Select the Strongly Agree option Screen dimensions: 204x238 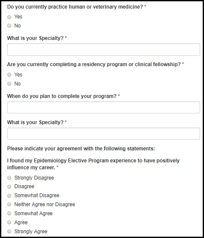point(9,231)
